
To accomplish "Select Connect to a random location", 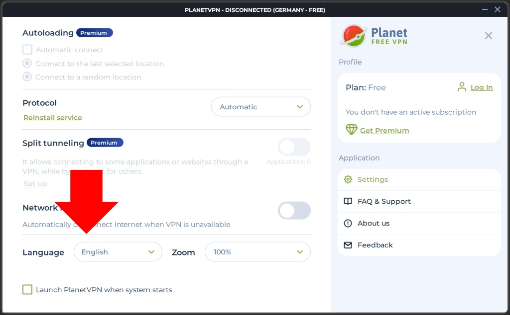I will pos(27,77).
